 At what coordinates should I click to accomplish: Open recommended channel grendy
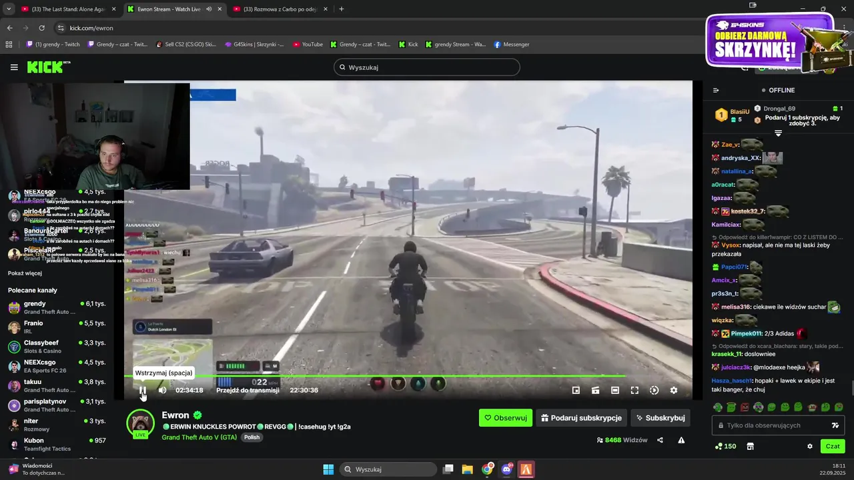[x=57, y=307]
